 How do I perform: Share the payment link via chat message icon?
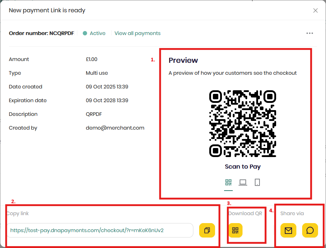pyautogui.click(x=310, y=230)
